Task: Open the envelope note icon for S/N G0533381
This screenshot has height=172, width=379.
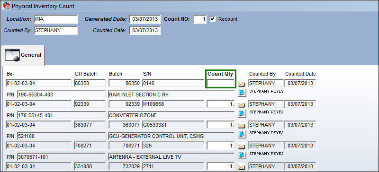Action: 242,126
